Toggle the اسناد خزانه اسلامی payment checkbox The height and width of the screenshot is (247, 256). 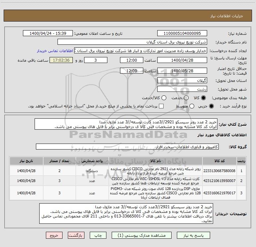click(x=161, y=106)
